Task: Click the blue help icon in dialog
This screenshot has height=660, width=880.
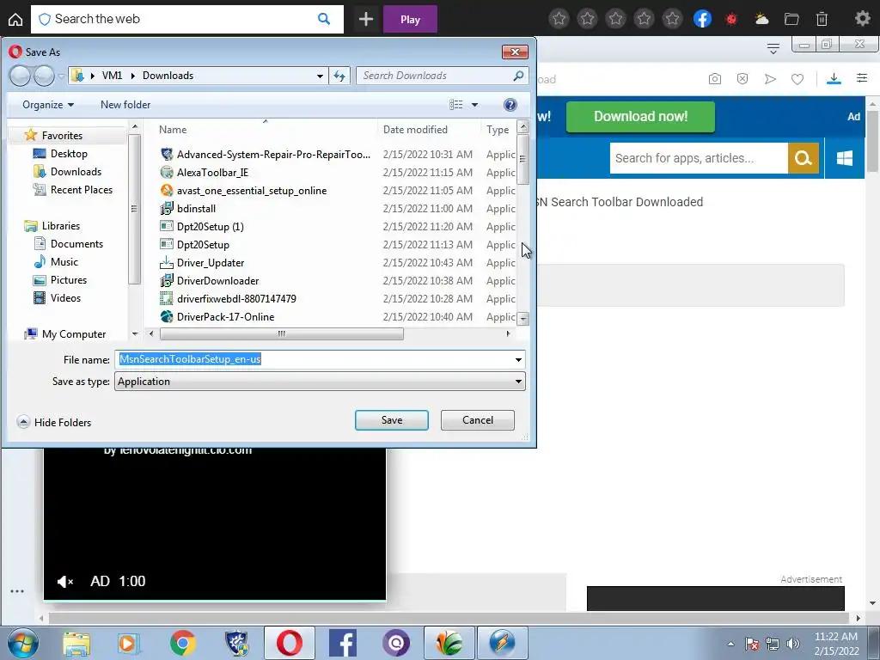Action: pyautogui.click(x=510, y=105)
